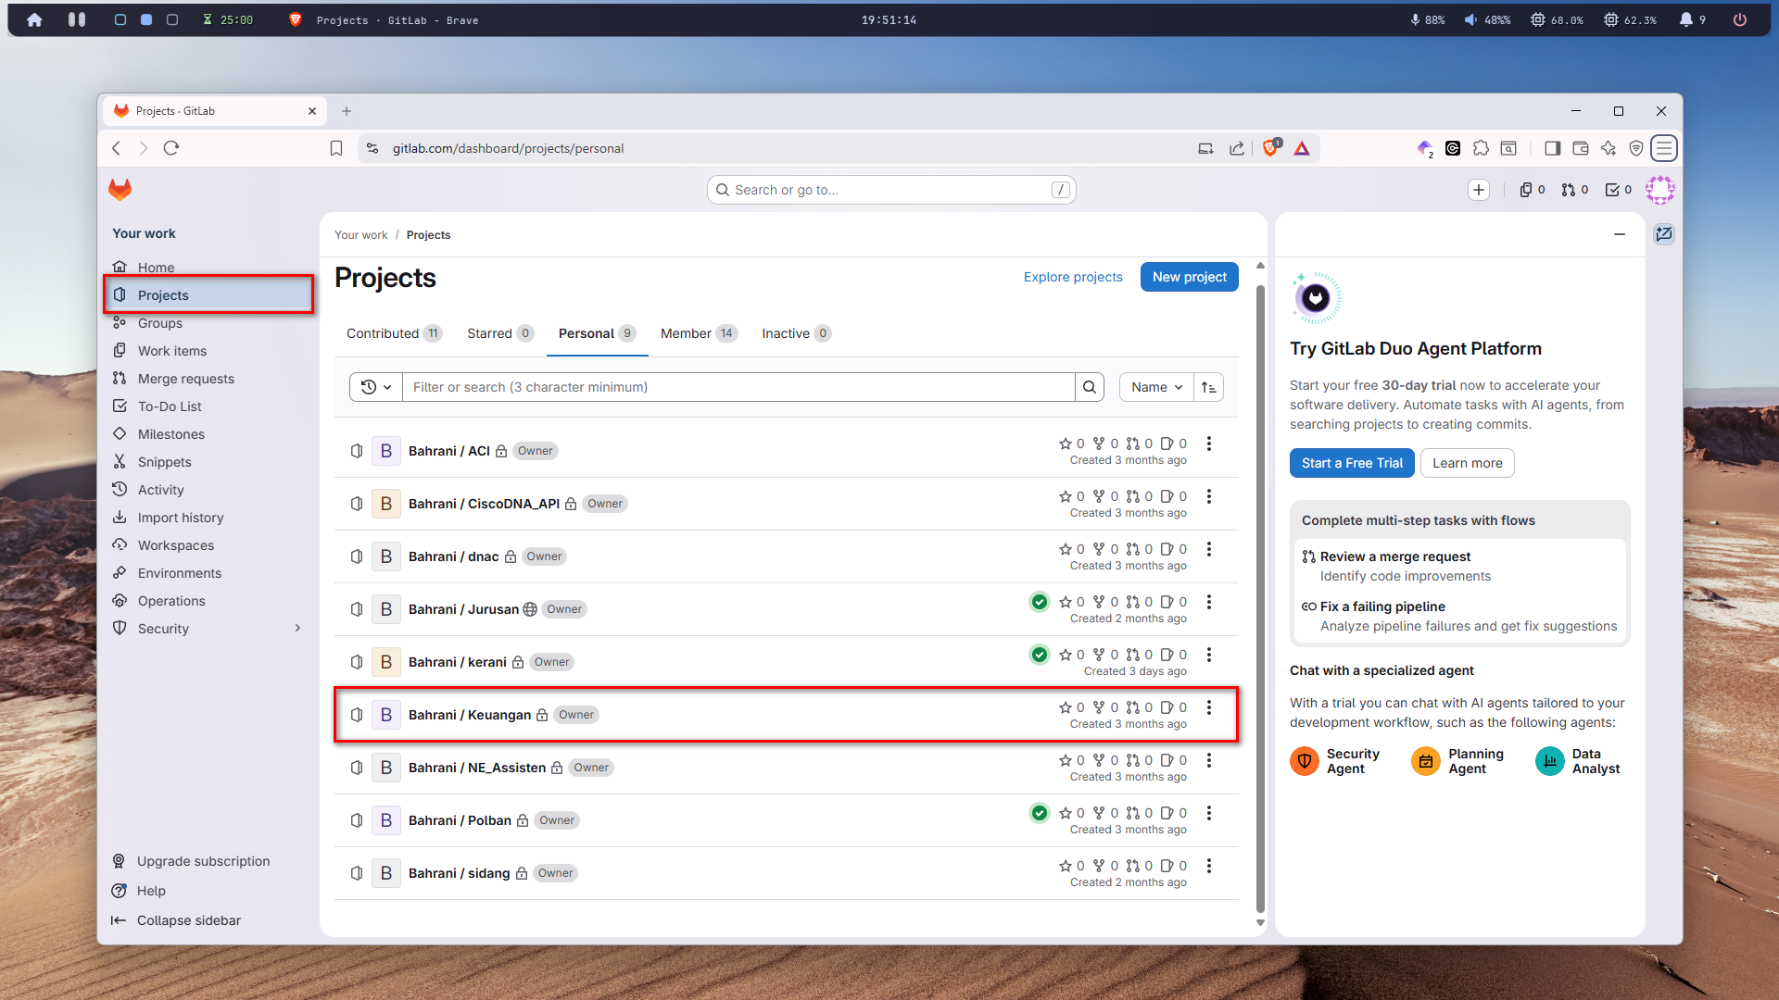Viewport: 1779px width, 1000px height.
Task: Switch to the Contributed tab
Action: (x=394, y=333)
